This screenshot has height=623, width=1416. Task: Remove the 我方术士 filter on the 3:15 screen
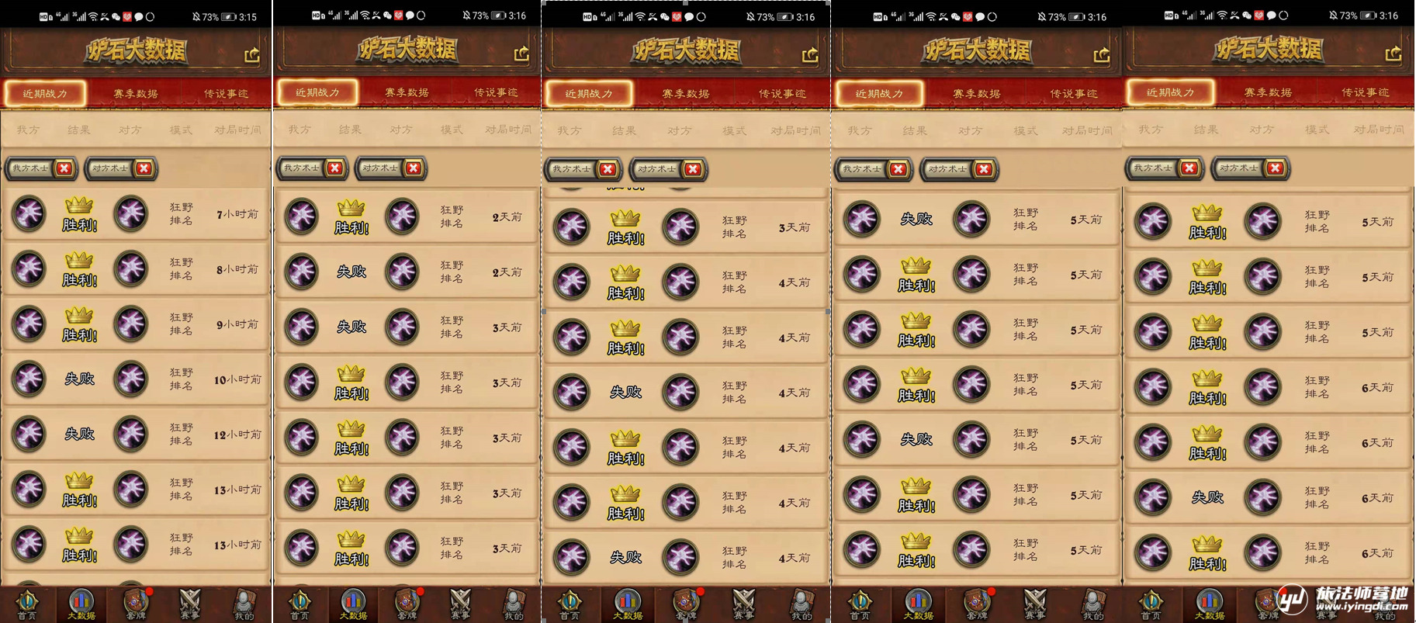coord(64,168)
